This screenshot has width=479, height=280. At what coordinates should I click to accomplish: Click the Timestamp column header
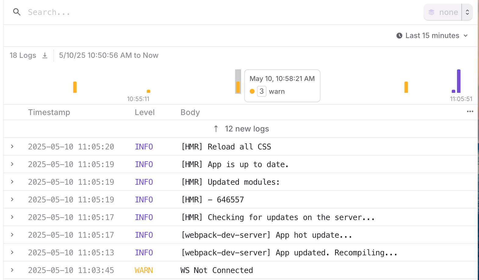tap(49, 113)
